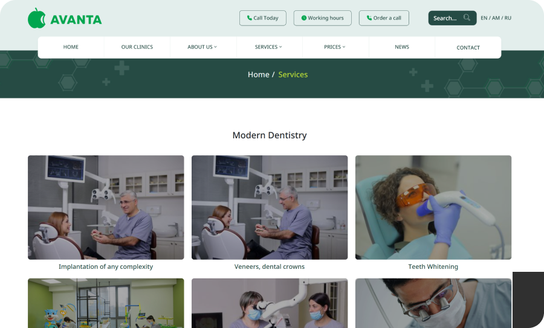544x328 pixels.
Task: Click the Order a call button
Action: (384, 18)
